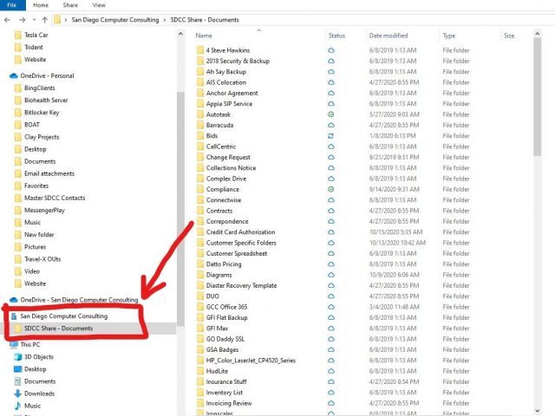Expand breadcrumb chevron after San Diego Computer Consulting
This screenshot has width=555, height=416.
(165, 20)
